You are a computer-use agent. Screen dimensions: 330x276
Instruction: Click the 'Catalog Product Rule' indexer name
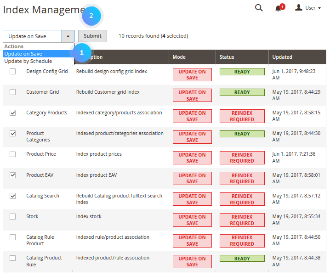(x=44, y=261)
